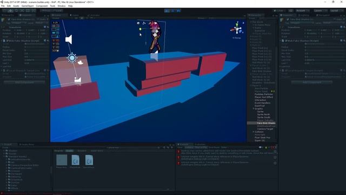Switch to the Animator tab

[94, 15]
